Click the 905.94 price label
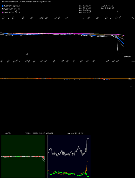This screenshot has height=178, width=135. [127, 57]
